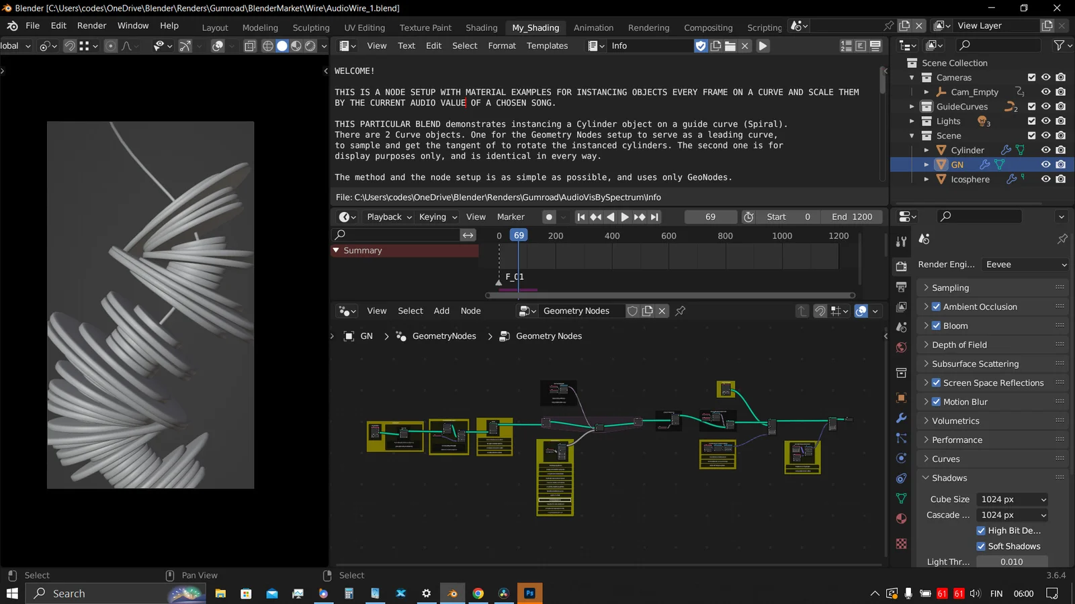1075x604 pixels.
Task: Uncheck Soft Shadows under Shadows
Action: [981, 546]
